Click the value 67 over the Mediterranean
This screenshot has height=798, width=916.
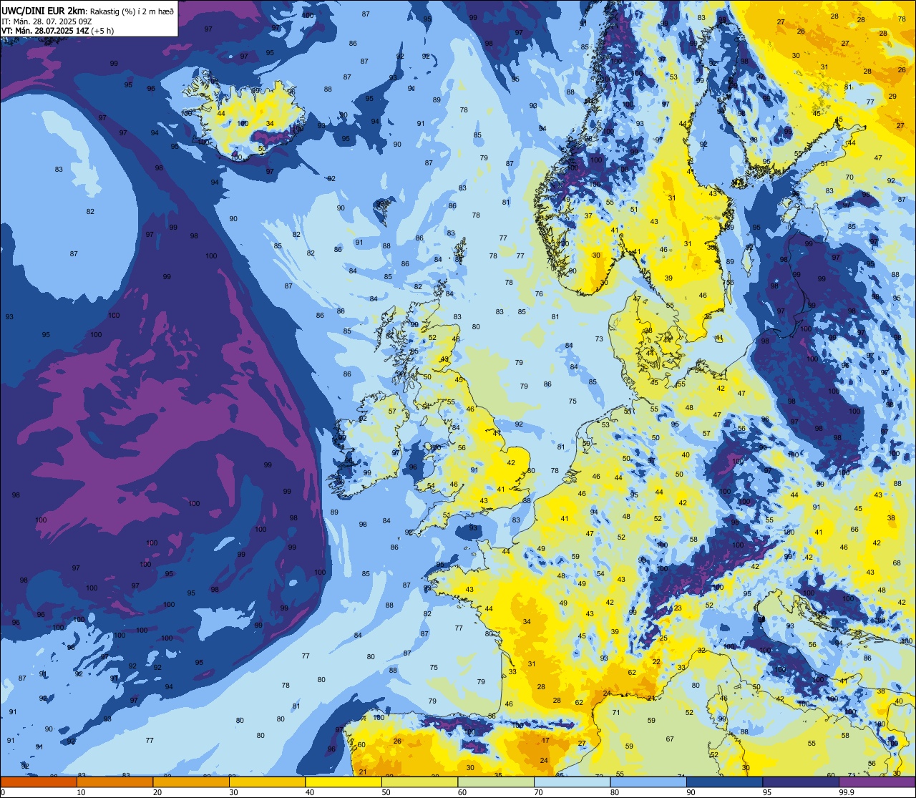[x=670, y=739]
